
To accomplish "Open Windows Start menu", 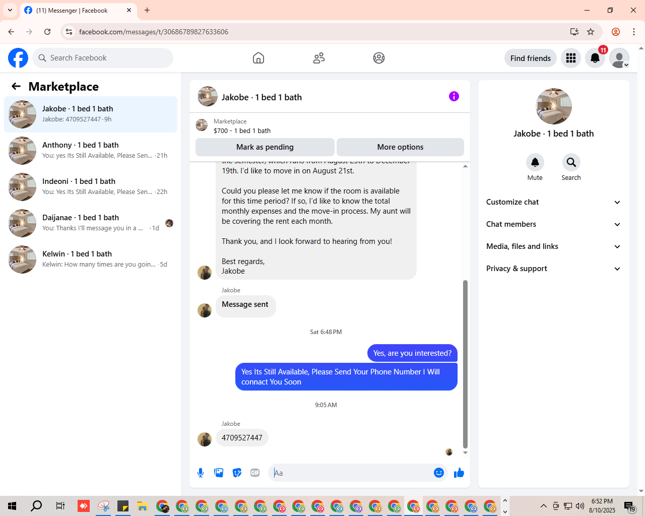I will pos(12,506).
